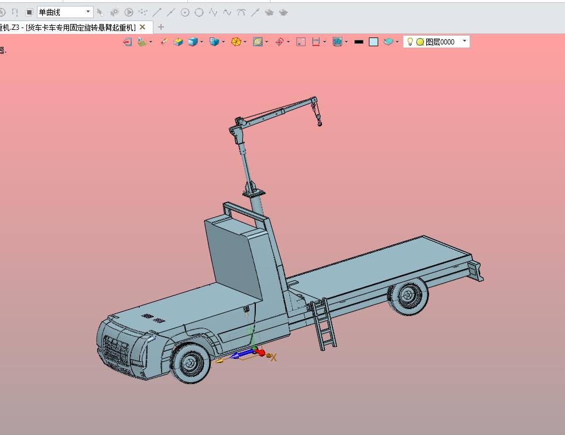The height and width of the screenshot is (435, 565).
Task: Click the yellow-topped box icon
Action: (179, 42)
